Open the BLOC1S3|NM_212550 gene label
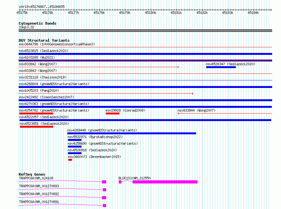 coord(135,178)
